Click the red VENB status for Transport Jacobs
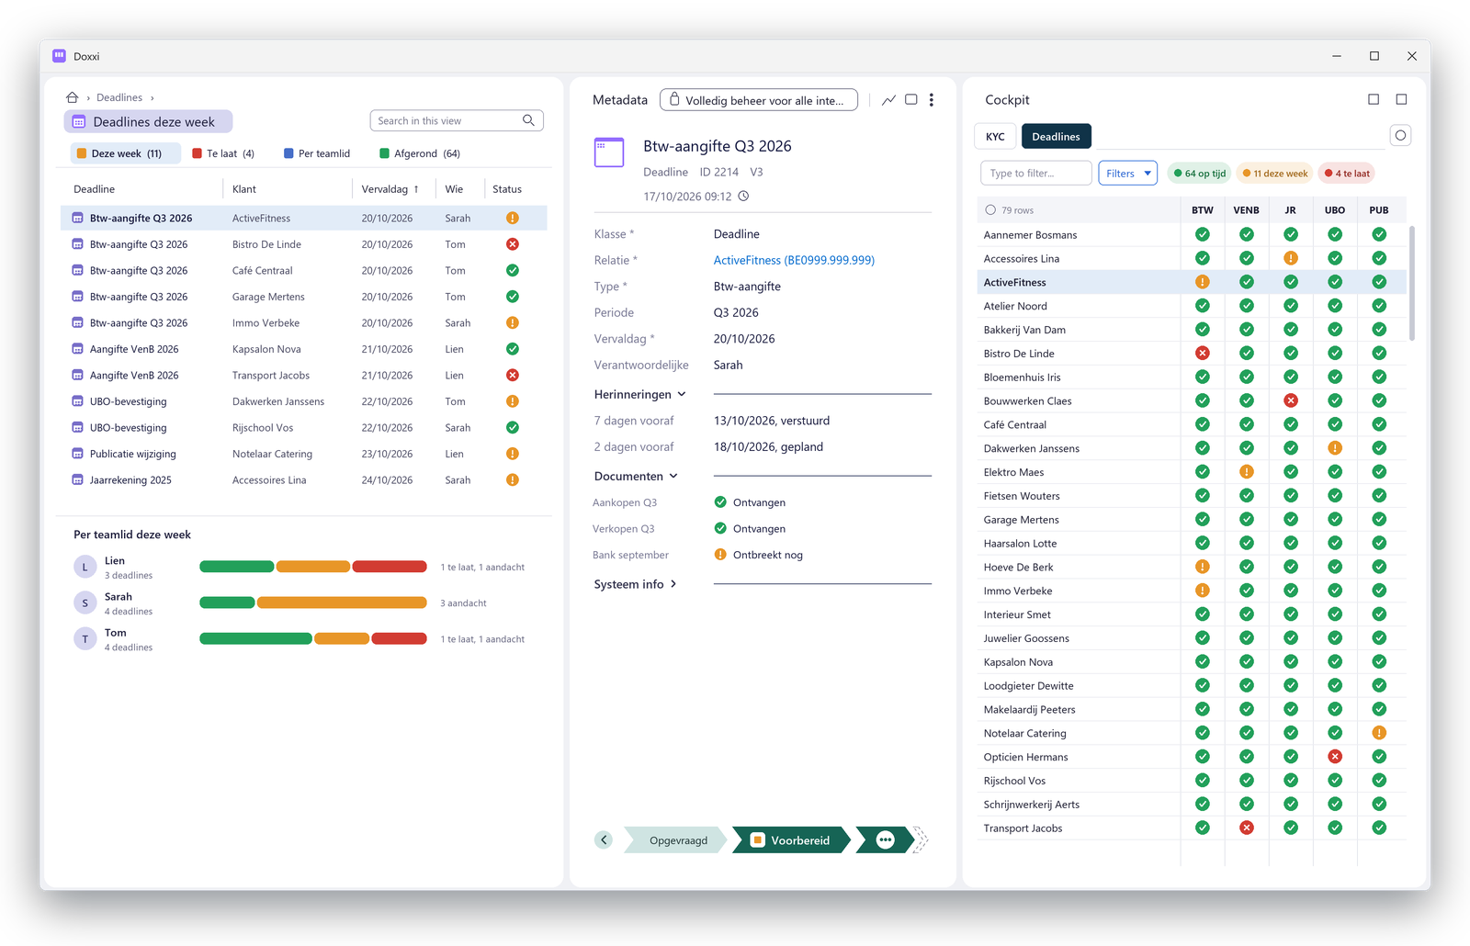1470x946 pixels. pyautogui.click(x=1247, y=828)
